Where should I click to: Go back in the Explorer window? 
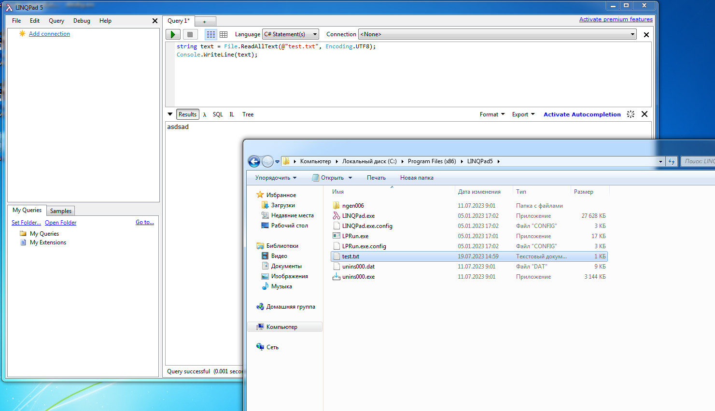point(254,161)
